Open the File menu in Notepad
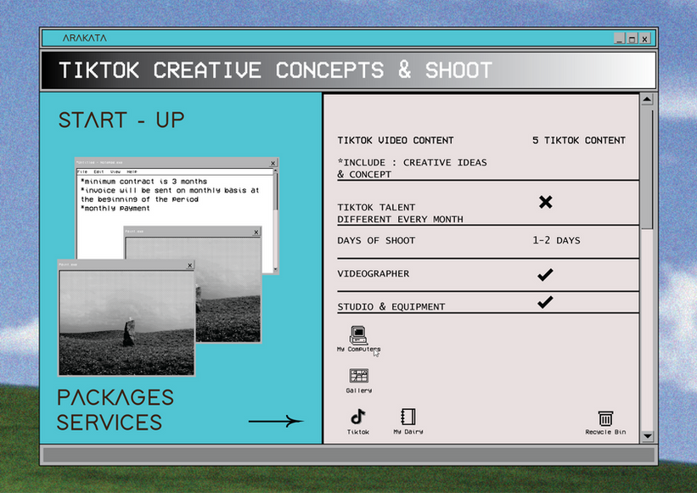This screenshot has height=493, width=697. (82, 171)
